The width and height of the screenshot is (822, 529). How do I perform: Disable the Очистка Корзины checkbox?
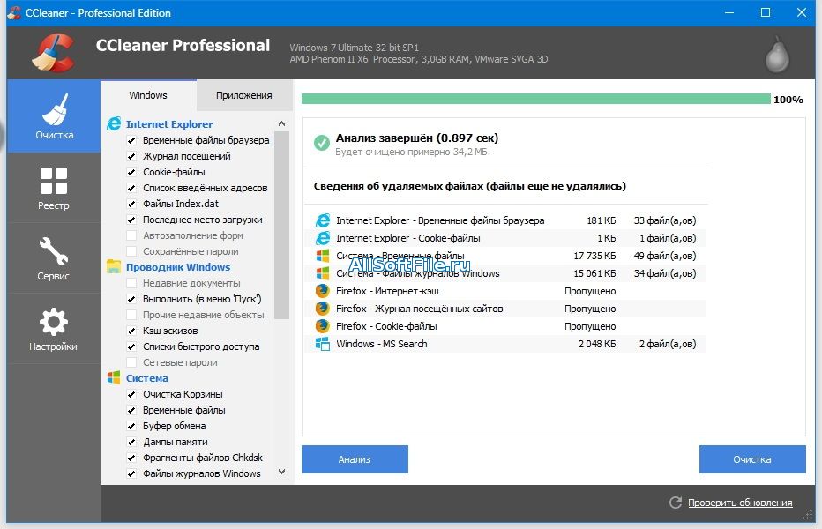pos(131,394)
